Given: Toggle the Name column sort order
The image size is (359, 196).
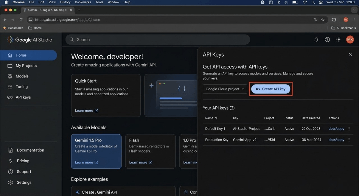Looking at the screenshot, I should [x=211, y=118].
